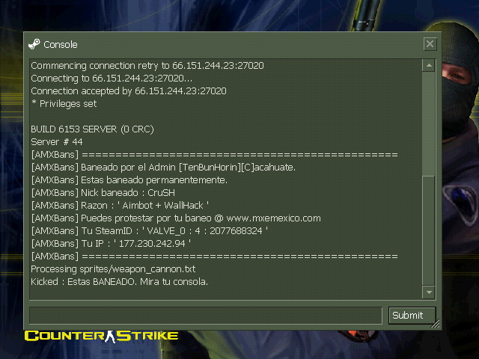The width and height of the screenshot is (479, 359).
Task: Click the Steam logo icon in the Console title
Action: [x=34, y=44]
